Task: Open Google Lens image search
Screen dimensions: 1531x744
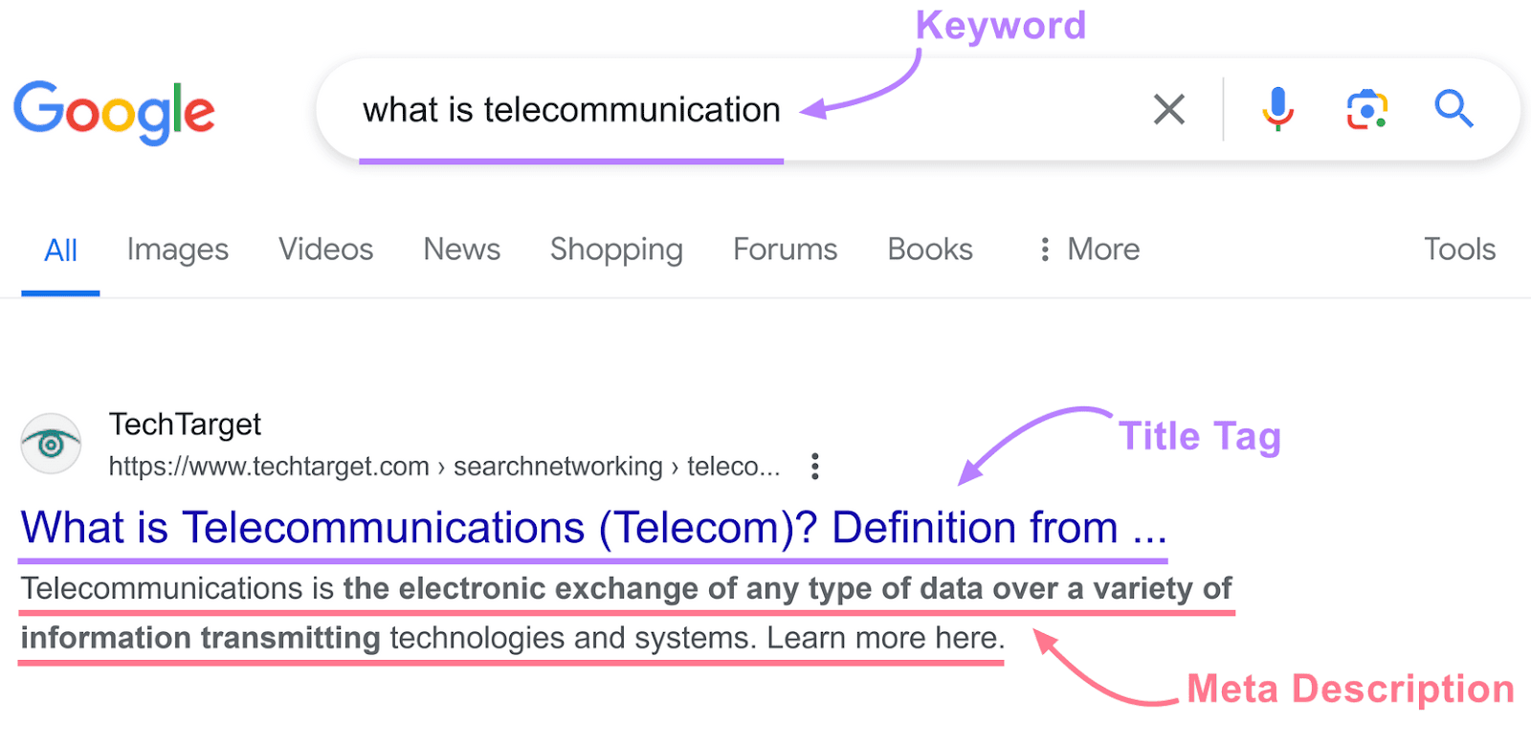Action: (1366, 109)
